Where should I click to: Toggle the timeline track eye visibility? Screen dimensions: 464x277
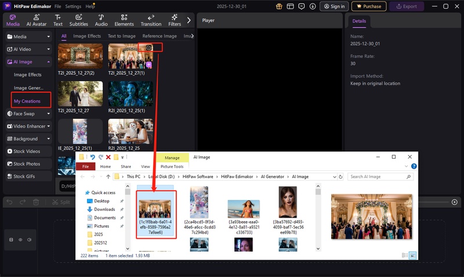(20, 239)
